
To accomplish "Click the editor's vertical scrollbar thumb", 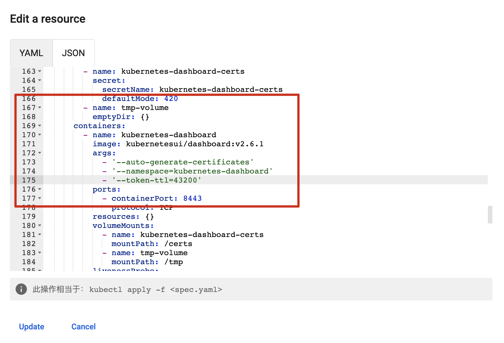I will [490, 215].
